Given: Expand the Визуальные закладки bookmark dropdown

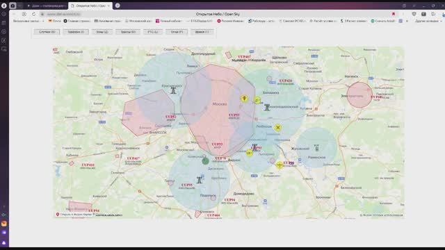Looking at the screenshot, I should point(29,21).
